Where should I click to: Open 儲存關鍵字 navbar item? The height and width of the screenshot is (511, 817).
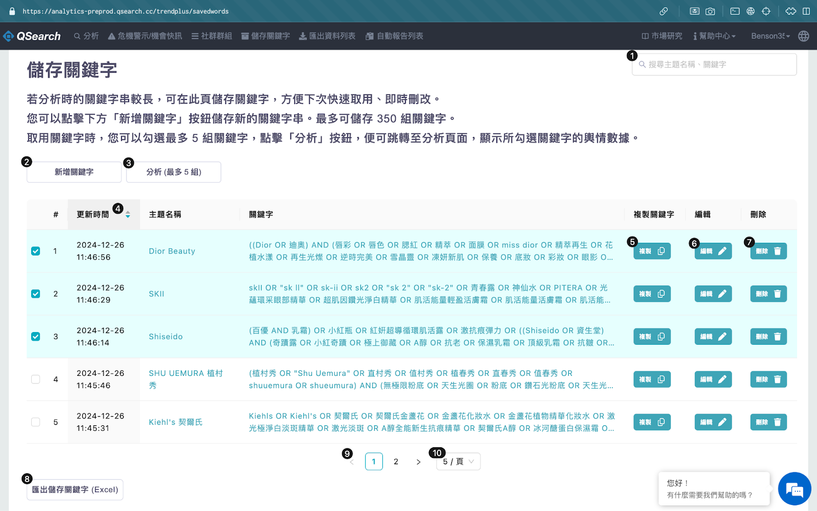tap(266, 36)
